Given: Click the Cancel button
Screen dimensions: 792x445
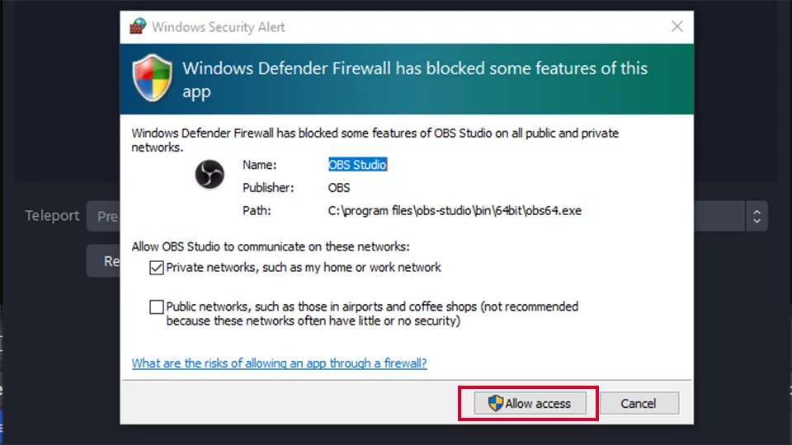Looking at the screenshot, I should tap(639, 403).
